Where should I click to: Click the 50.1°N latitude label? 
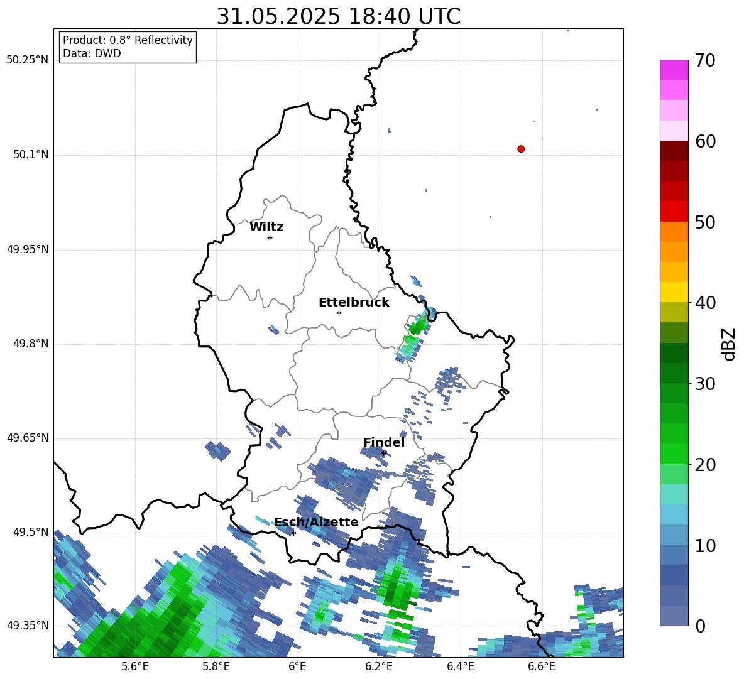[31, 155]
